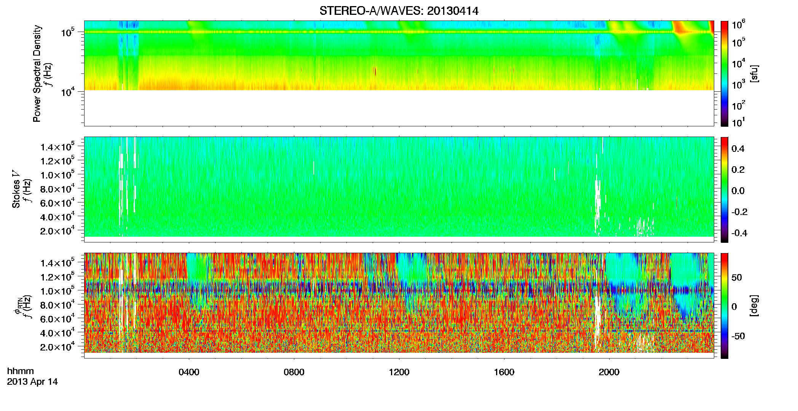Click the "[sfu]" units label
This screenshot has height=411, width=798.
(x=755, y=73)
